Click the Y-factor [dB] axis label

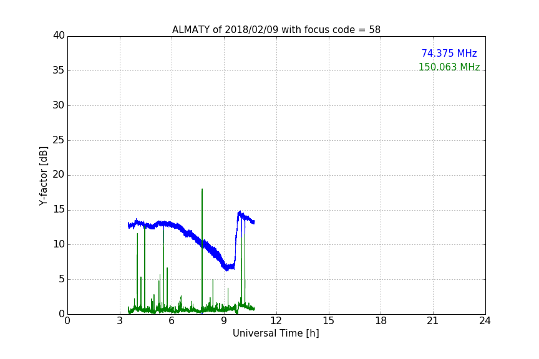click(x=43, y=176)
